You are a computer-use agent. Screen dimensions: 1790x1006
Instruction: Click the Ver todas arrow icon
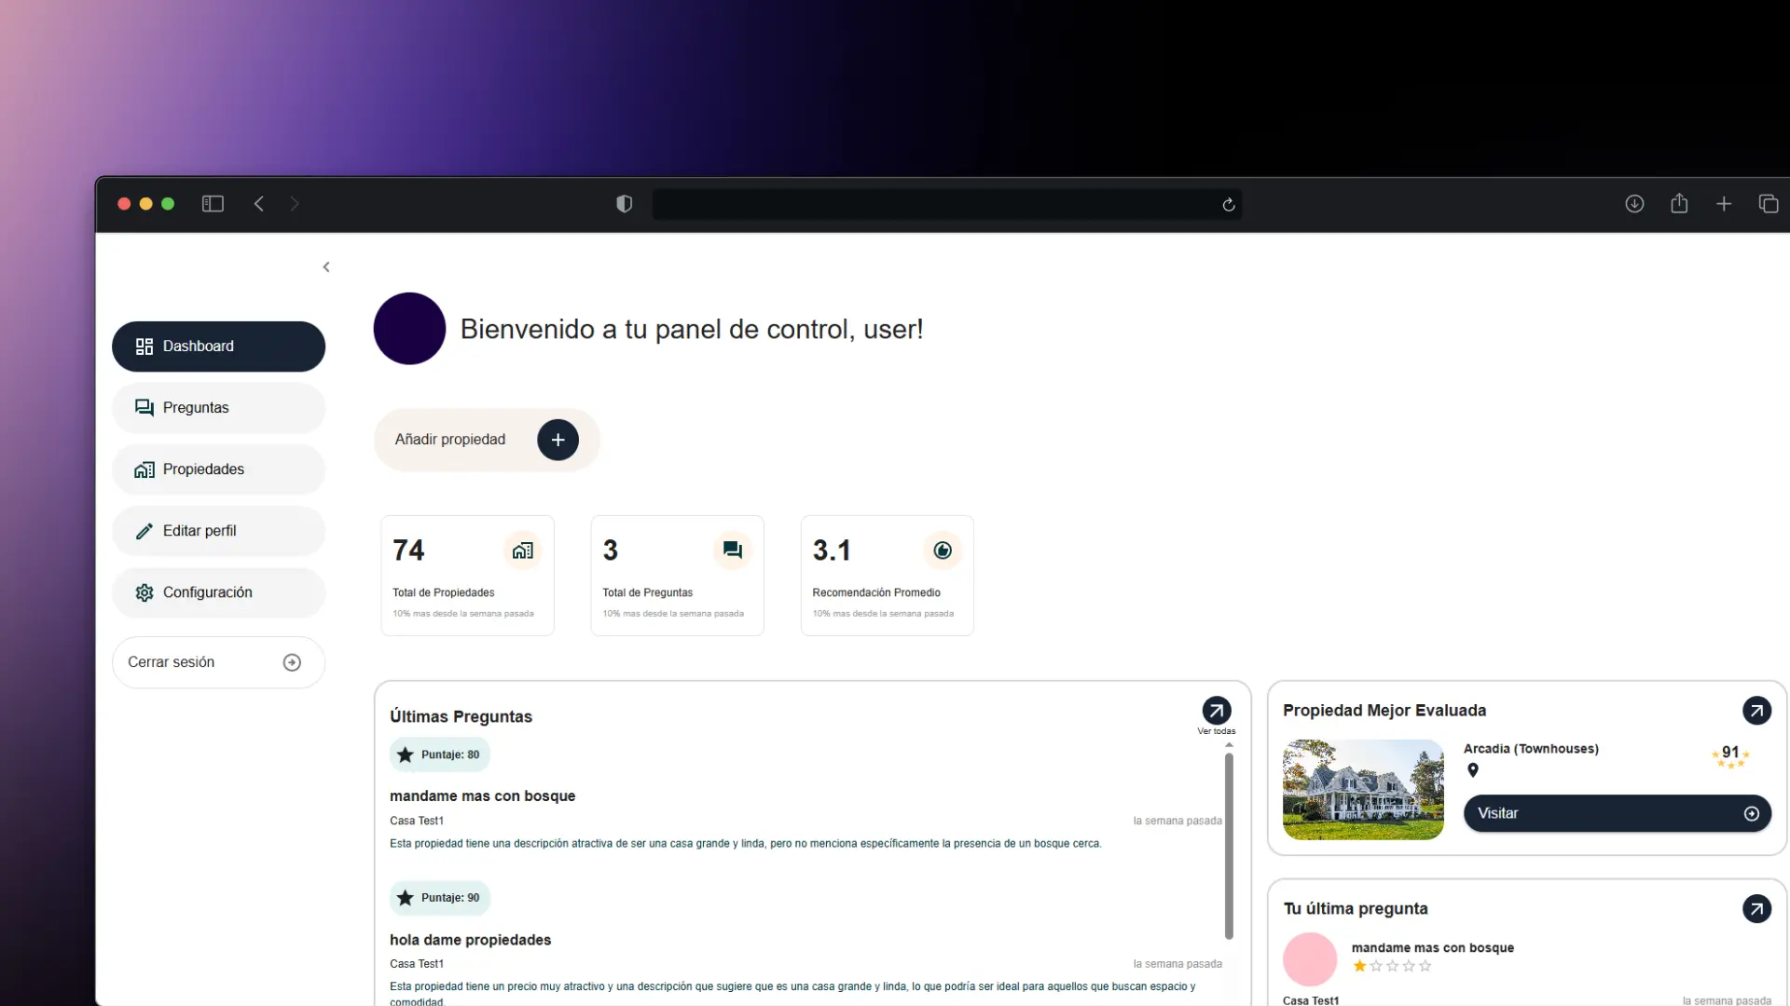(x=1216, y=710)
